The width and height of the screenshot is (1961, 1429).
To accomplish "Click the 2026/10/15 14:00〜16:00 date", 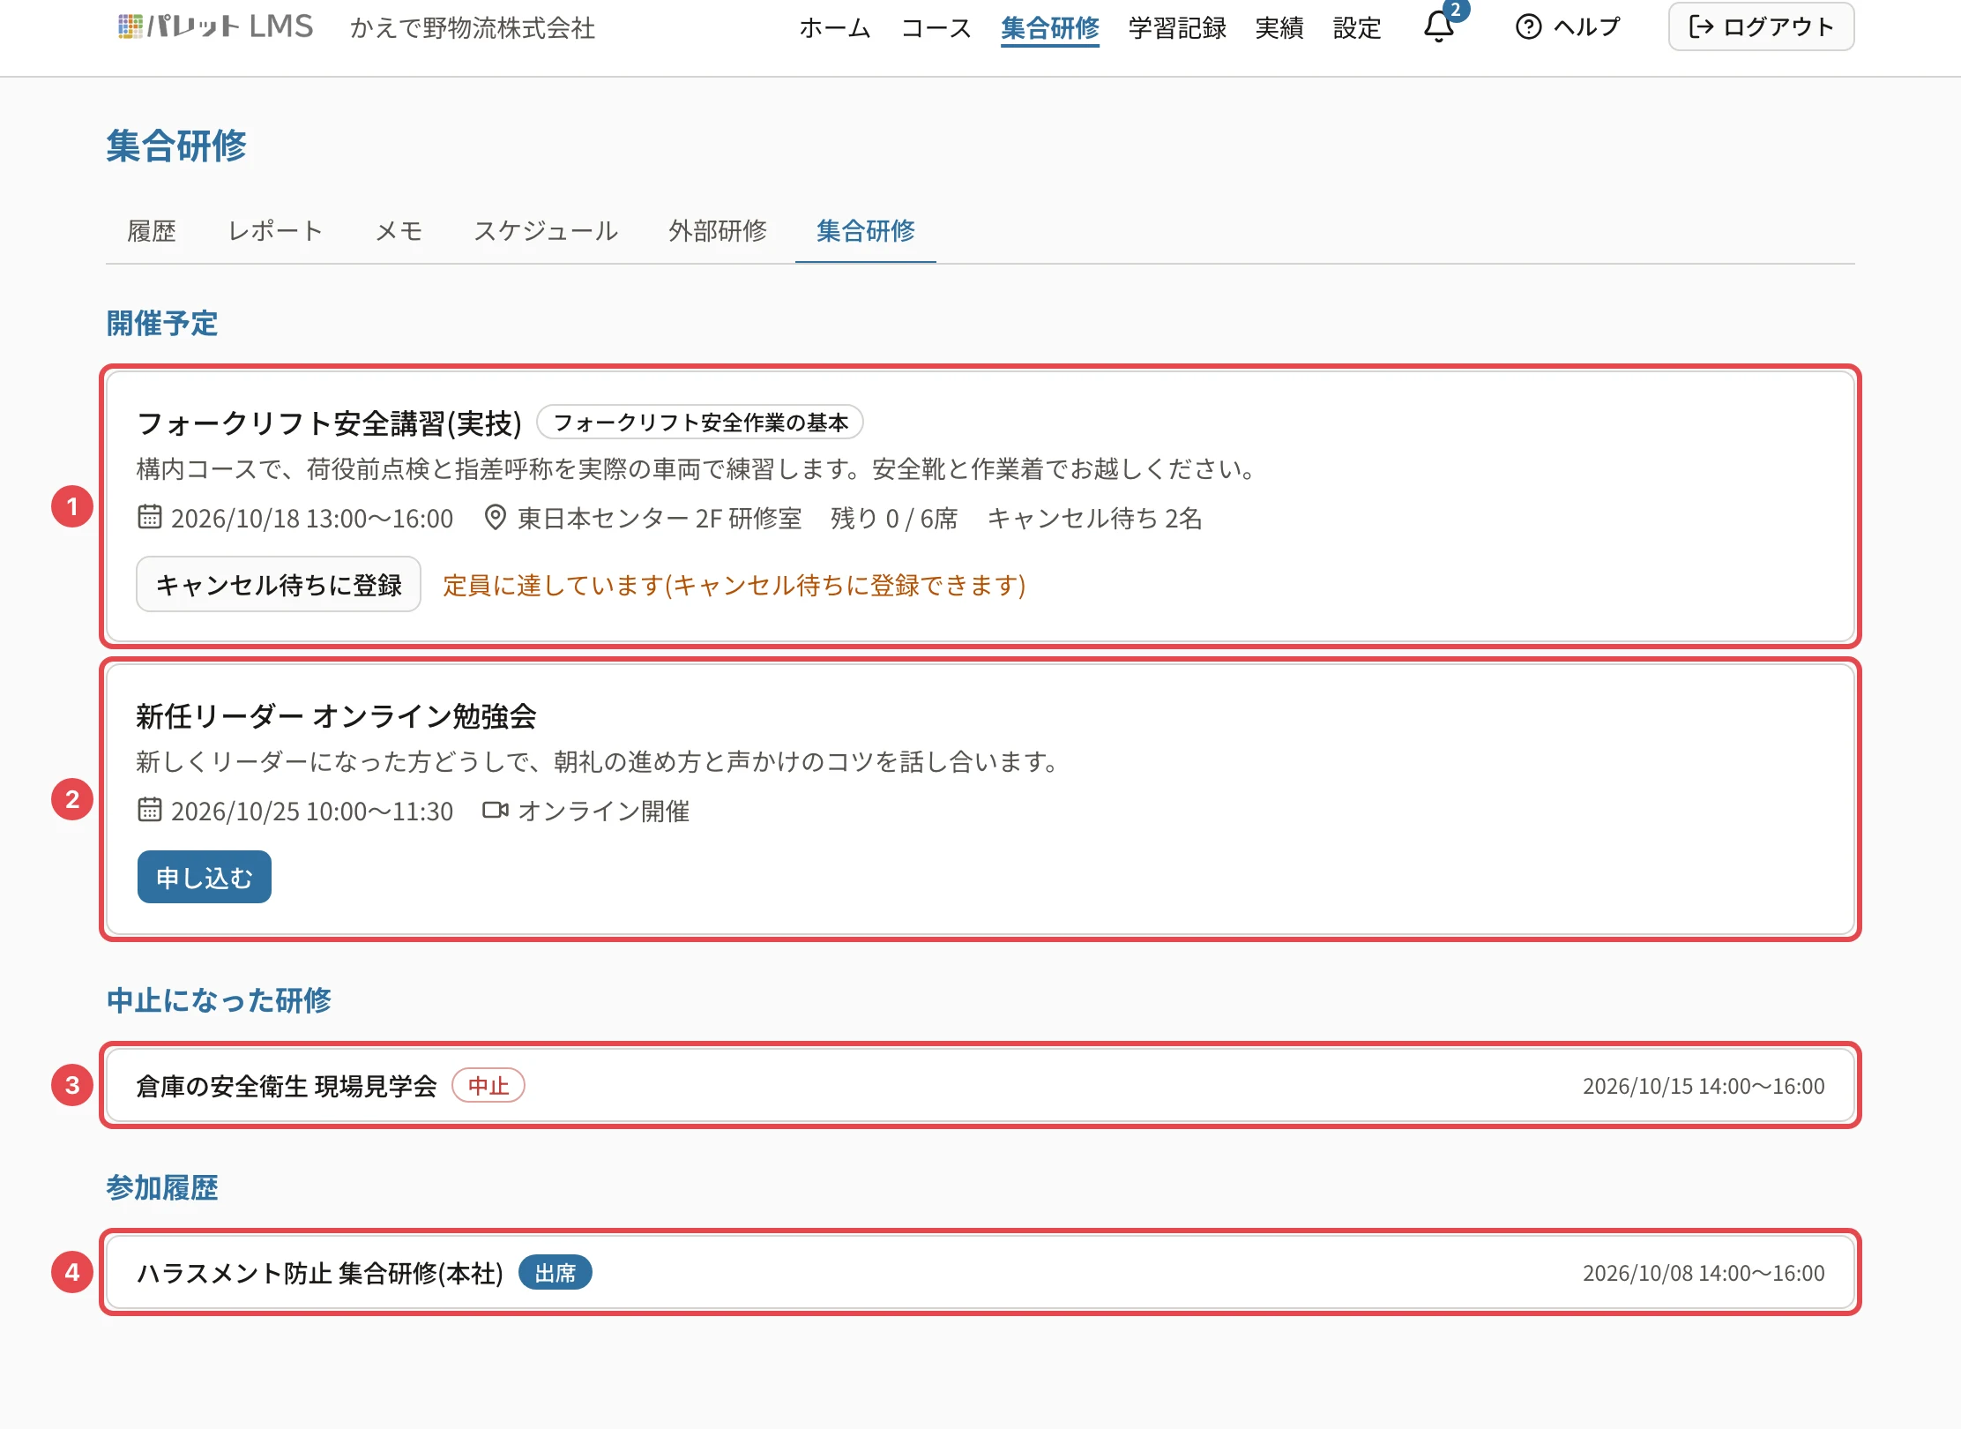I will tap(1704, 1086).
